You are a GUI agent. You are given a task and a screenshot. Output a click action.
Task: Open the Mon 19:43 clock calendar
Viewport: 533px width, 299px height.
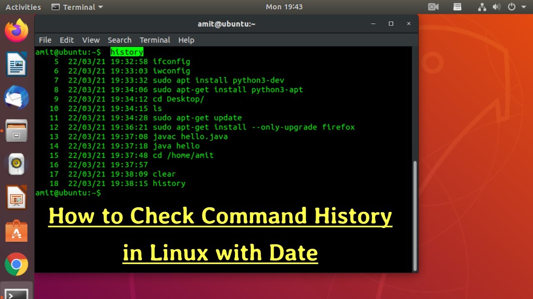point(284,7)
